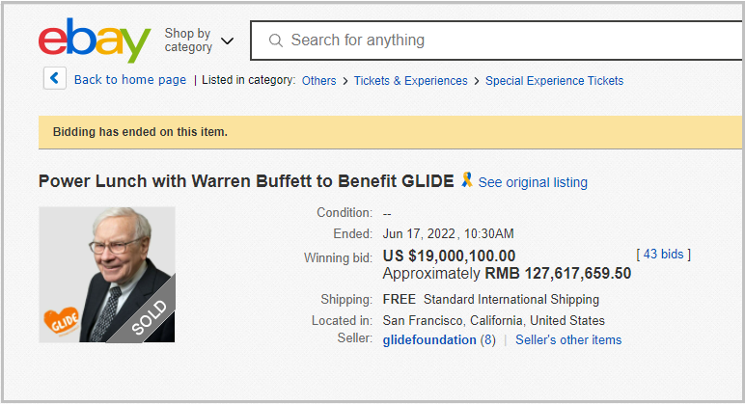Click the chevron next to Shop by category

pos(228,41)
